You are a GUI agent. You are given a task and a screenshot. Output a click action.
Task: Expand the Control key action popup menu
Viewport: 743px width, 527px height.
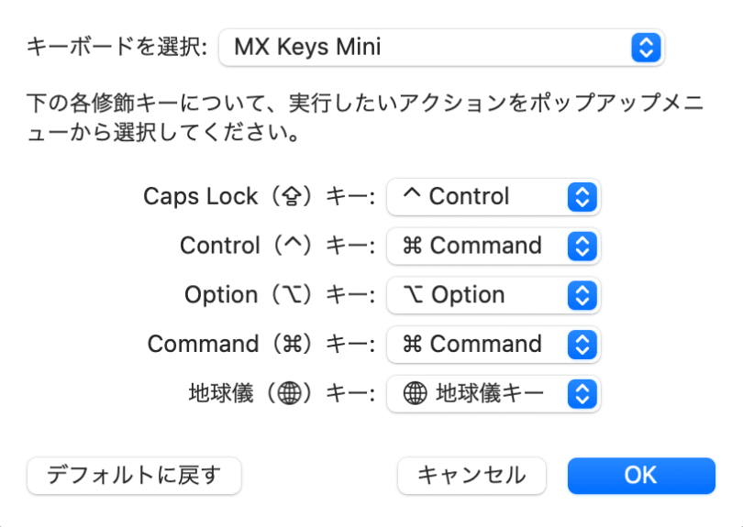[x=493, y=246]
